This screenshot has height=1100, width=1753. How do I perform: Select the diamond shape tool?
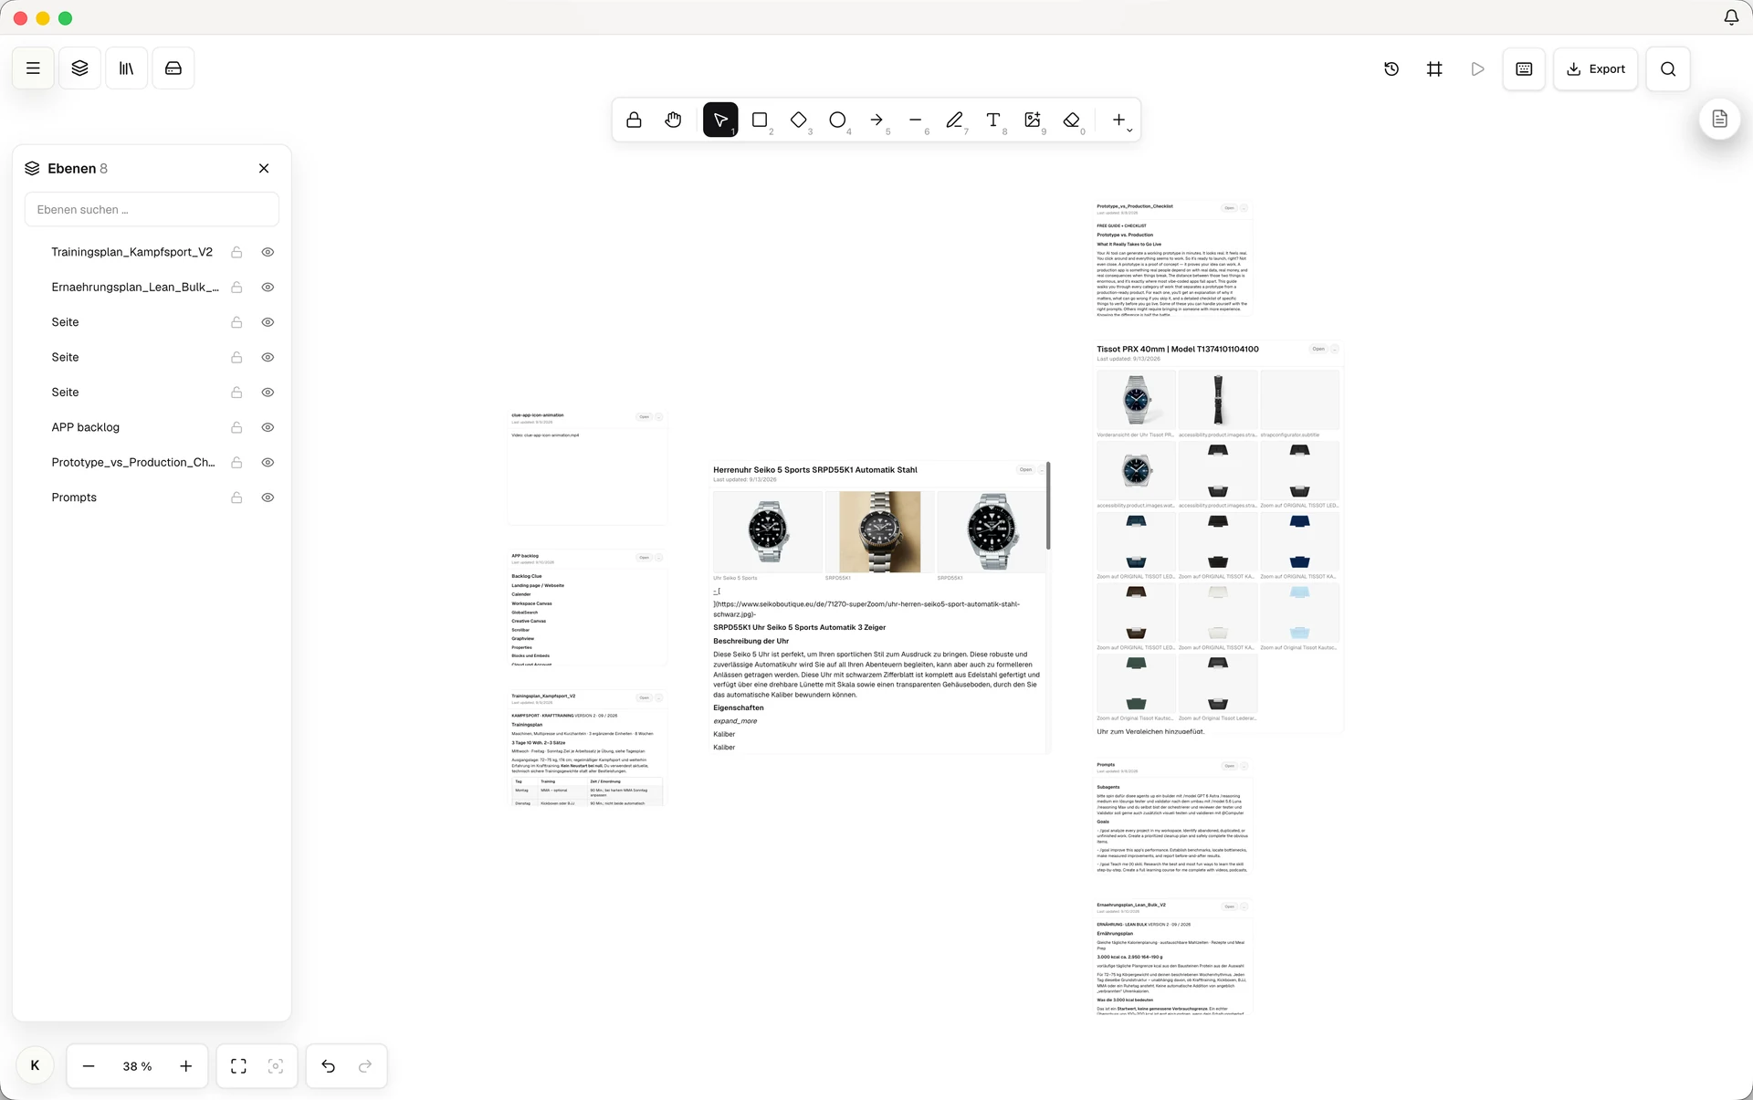pos(799,120)
